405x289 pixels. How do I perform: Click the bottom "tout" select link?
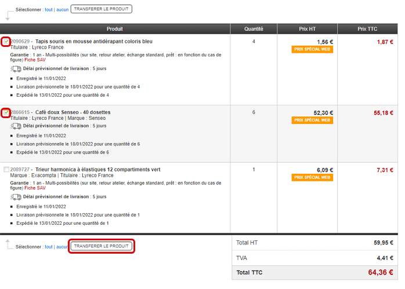(49, 246)
